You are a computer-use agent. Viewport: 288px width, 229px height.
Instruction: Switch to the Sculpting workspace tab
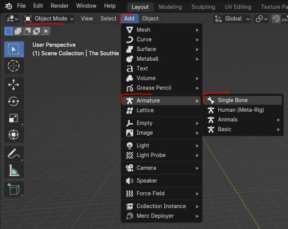point(203,7)
